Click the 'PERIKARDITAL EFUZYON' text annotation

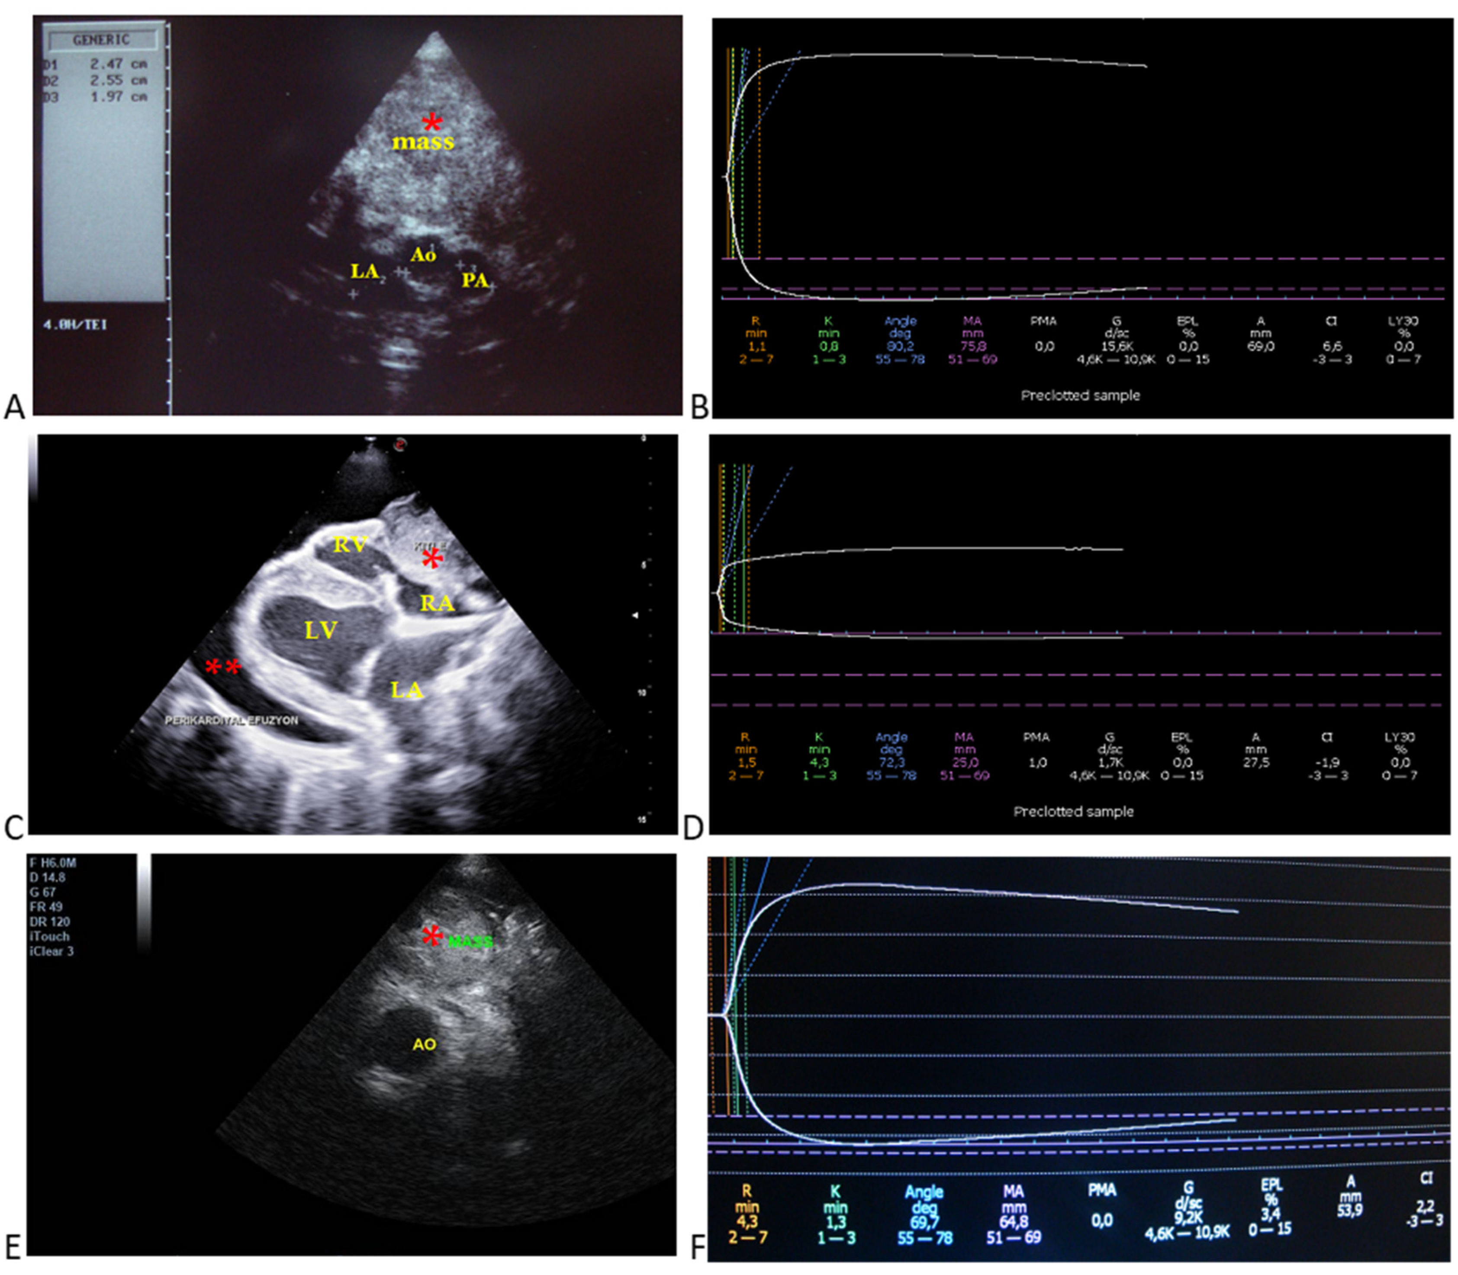tap(231, 720)
